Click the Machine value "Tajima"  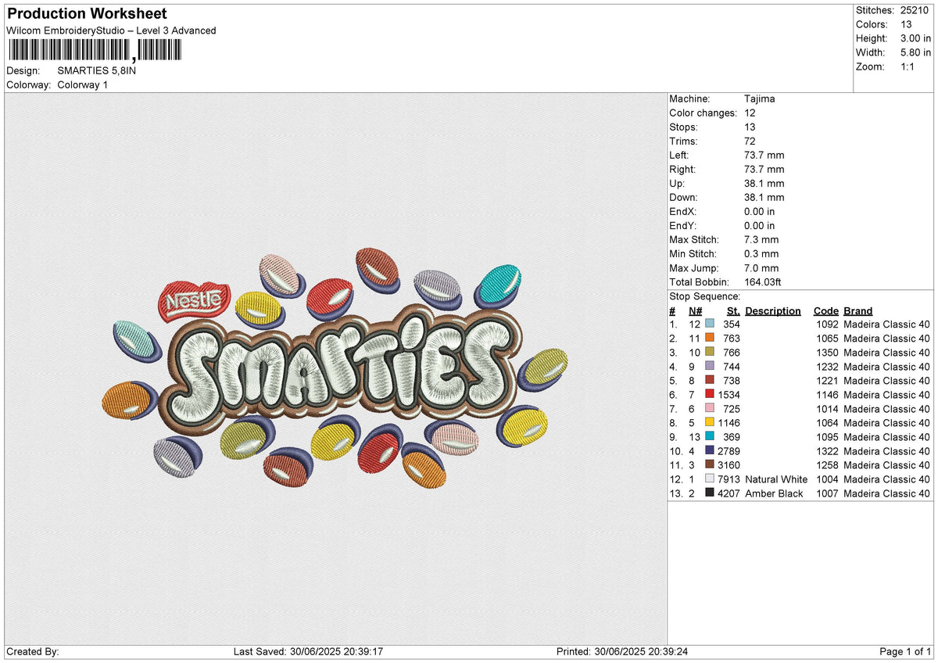(x=760, y=99)
